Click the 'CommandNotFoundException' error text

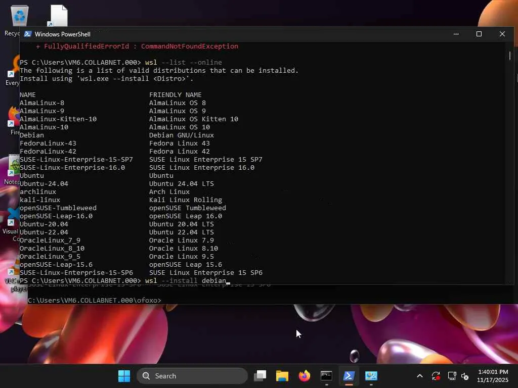[190, 46]
